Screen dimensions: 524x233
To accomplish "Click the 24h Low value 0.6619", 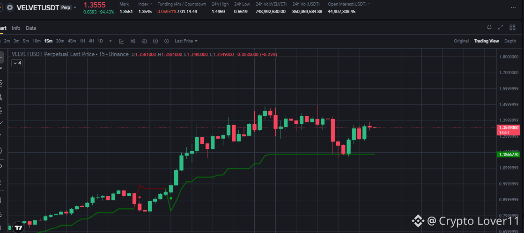I will tap(241, 11).
